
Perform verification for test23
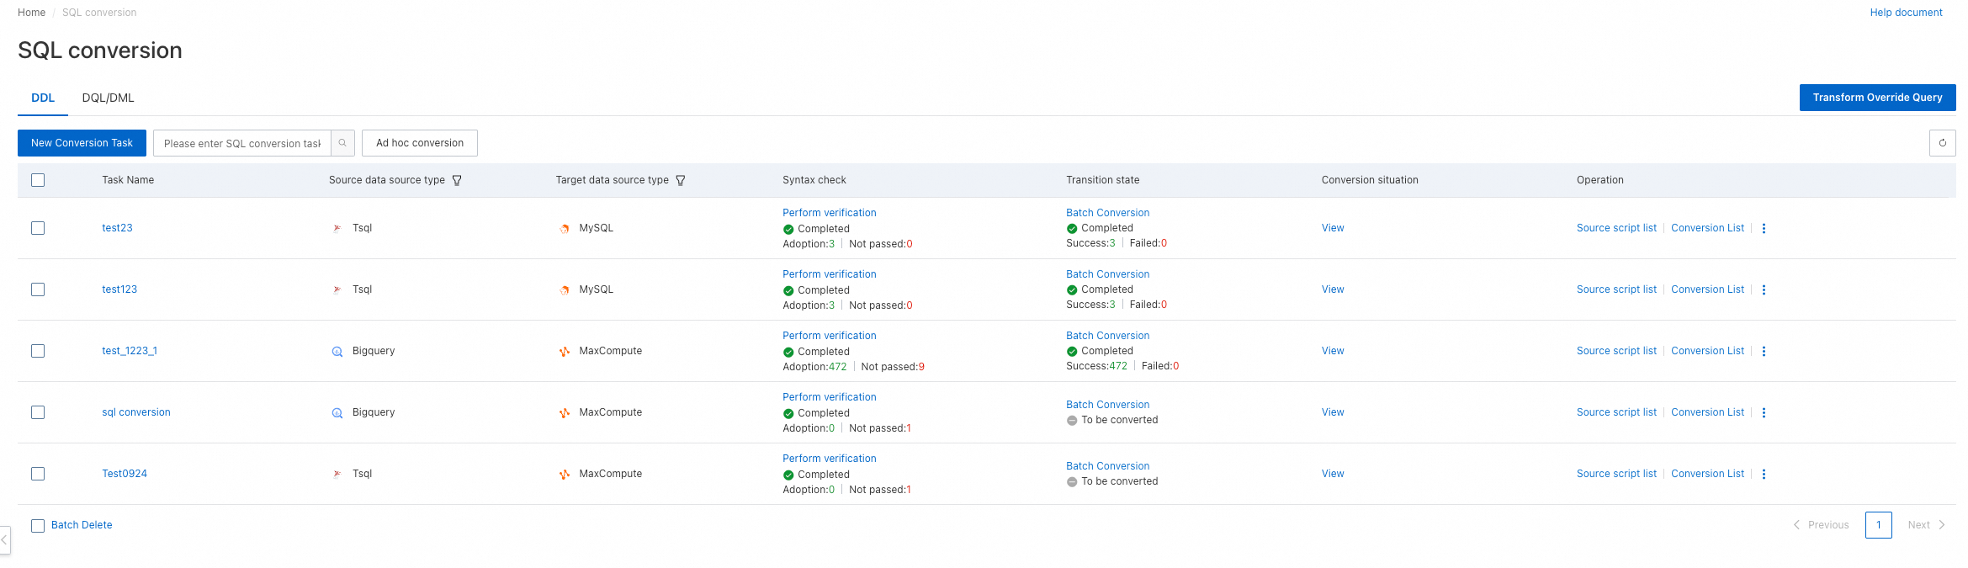click(x=830, y=213)
